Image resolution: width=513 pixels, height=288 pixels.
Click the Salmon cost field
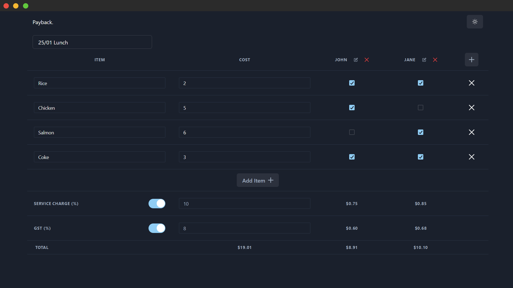coord(244,132)
